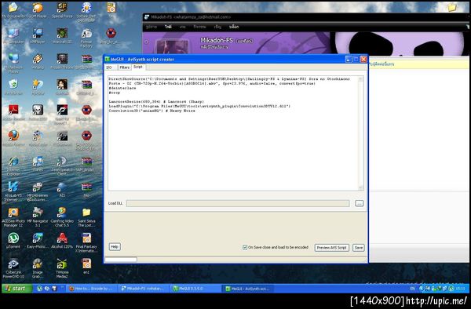Image resolution: width=471 pixels, height=309 pixels.
Task: Open Frozen Throne game shortcut
Action: (62, 59)
